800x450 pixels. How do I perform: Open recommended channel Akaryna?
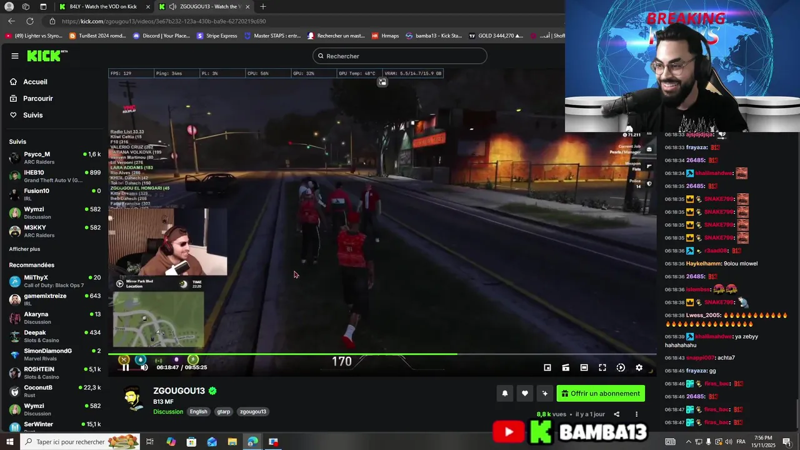[54, 317]
